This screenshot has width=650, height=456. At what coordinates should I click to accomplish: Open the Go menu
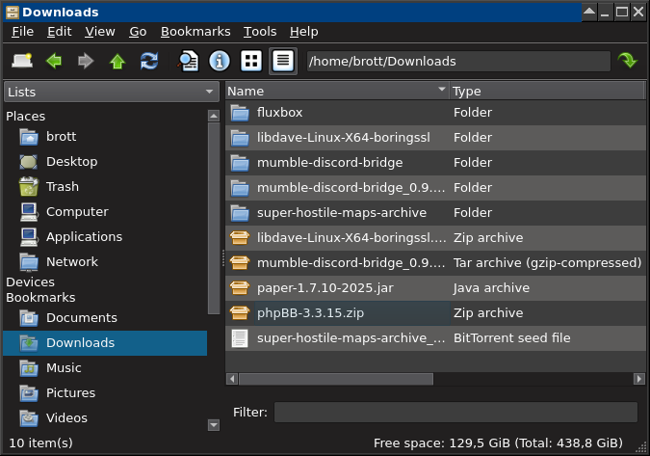coord(138,32)
